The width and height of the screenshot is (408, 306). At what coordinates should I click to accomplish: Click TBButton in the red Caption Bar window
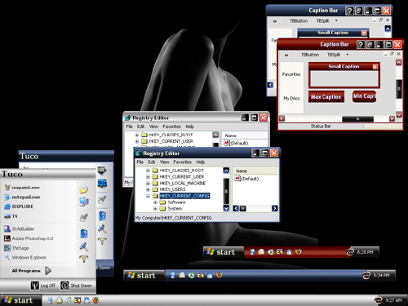[310, 55]
